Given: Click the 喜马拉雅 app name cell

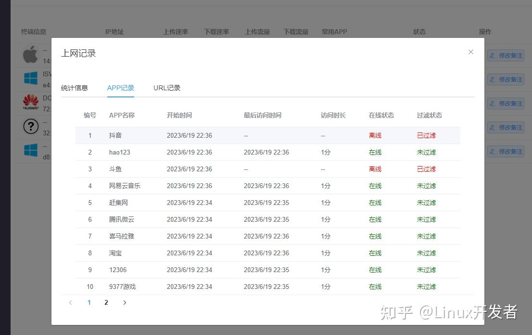Looking at the screenshot, I should (x=122, y=236).
